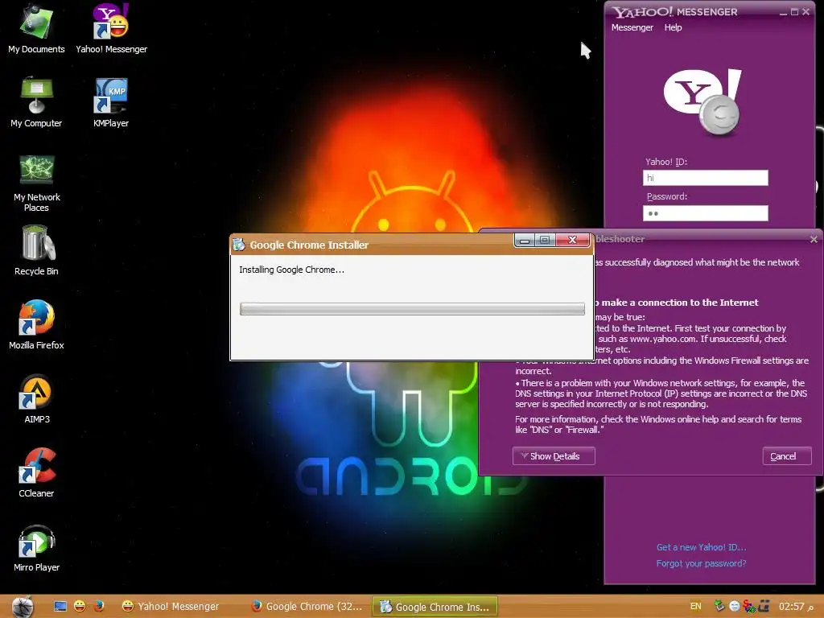
Task: Open My Network Places icon
Action: tap(36, 183)
